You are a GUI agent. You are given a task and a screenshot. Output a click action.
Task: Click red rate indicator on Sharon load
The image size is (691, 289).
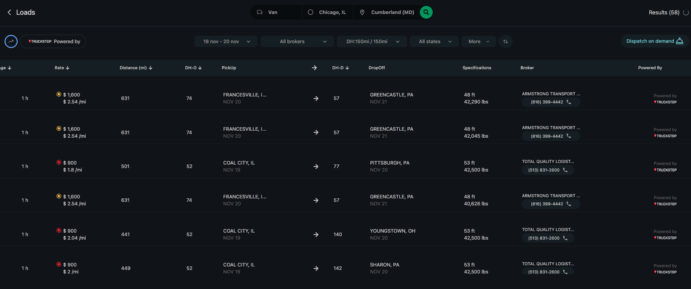point(59,264)
